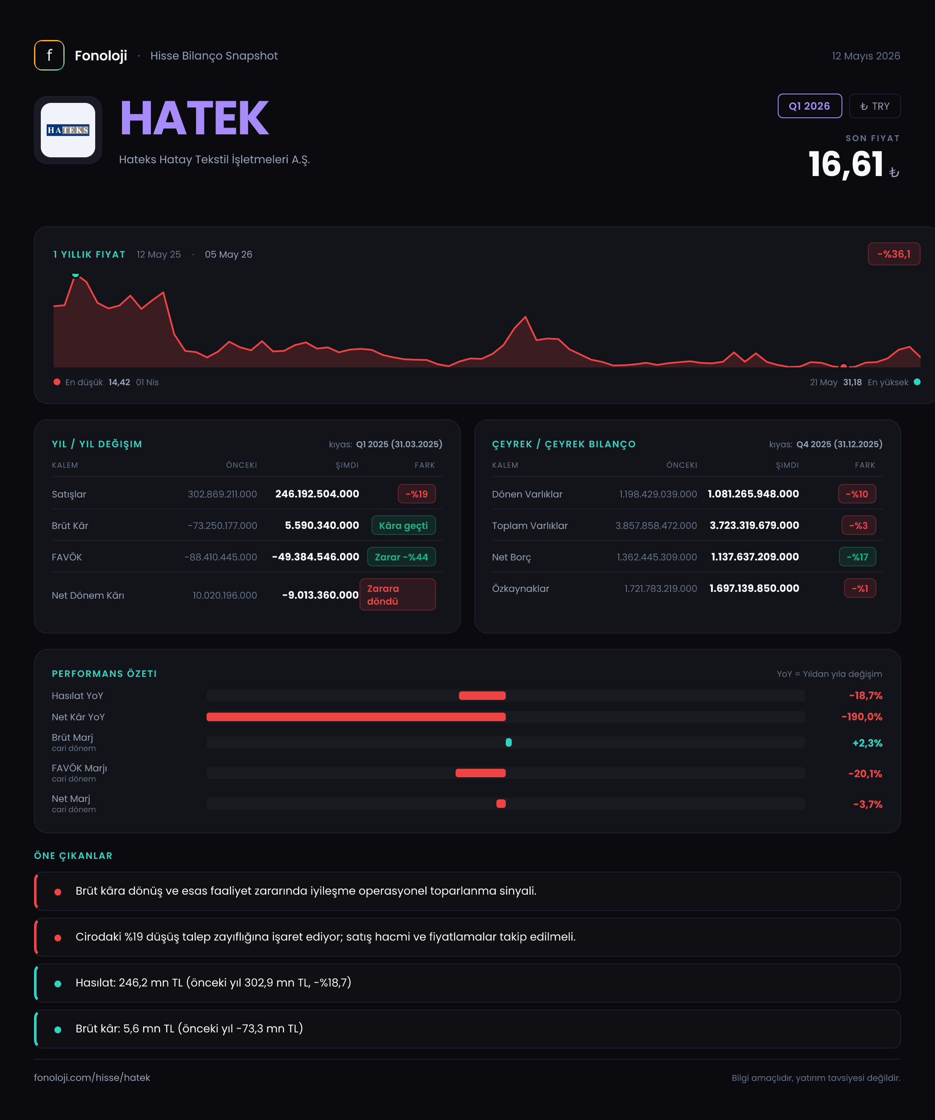Click Toplam Varlıklar value 3.723.319.679.000
The image size is (935, 1120).
(754, 525)
